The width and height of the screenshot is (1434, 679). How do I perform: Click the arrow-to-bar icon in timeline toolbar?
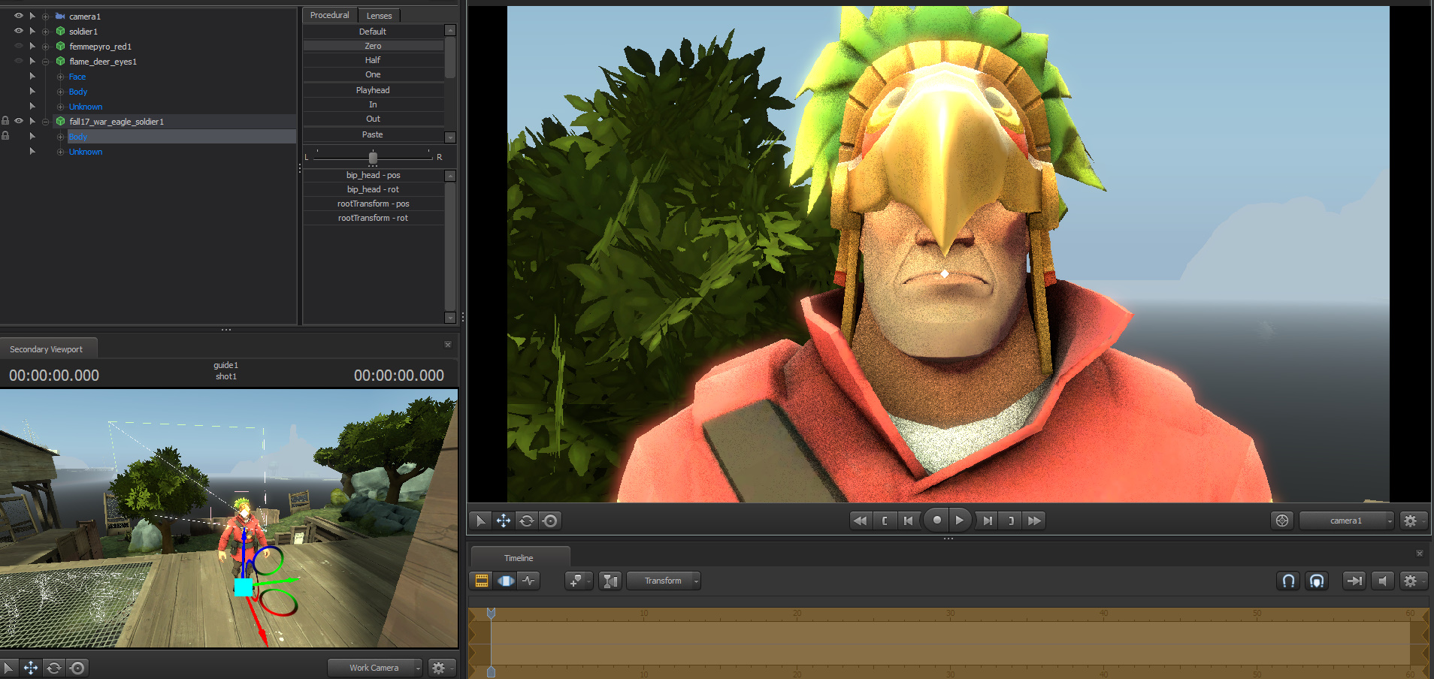point(1354,581)
